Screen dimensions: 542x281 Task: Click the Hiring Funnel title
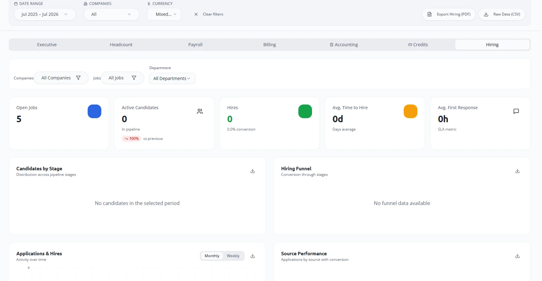[296, 169]
